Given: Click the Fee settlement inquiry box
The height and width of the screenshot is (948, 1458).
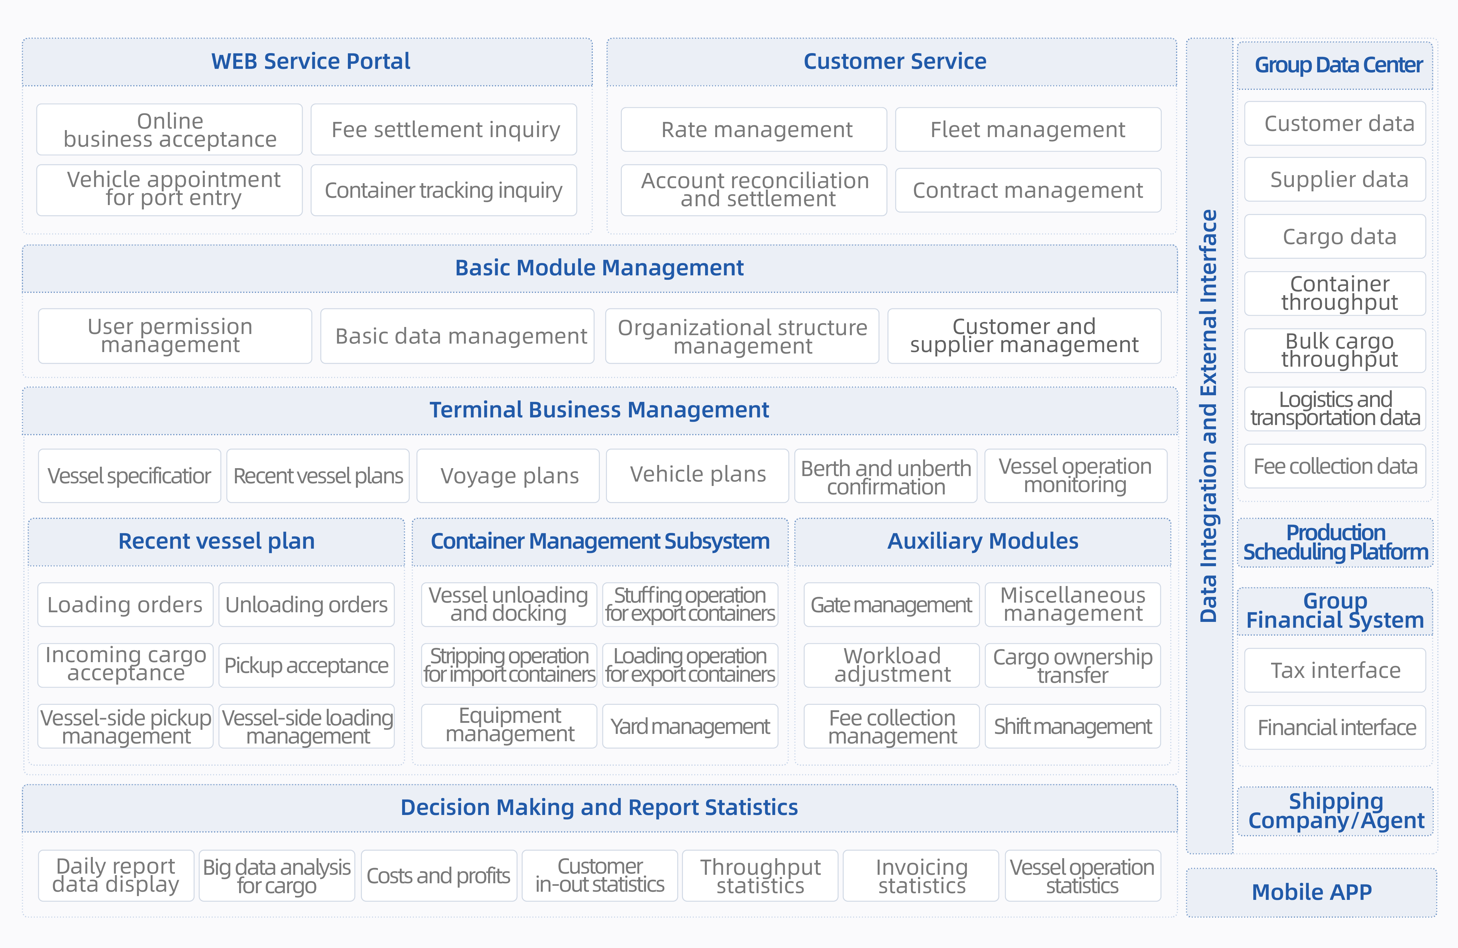Looking at the screenshot, I should click(444, 129).
